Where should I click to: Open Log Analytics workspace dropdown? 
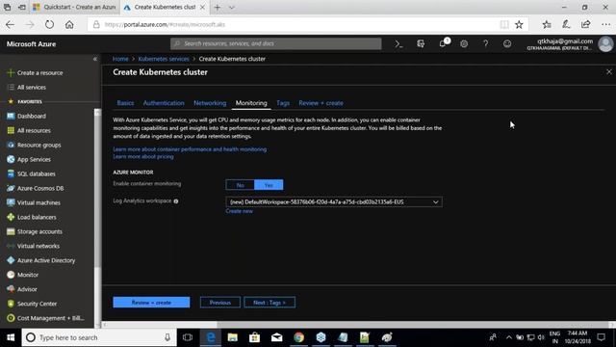pos(334,201)
